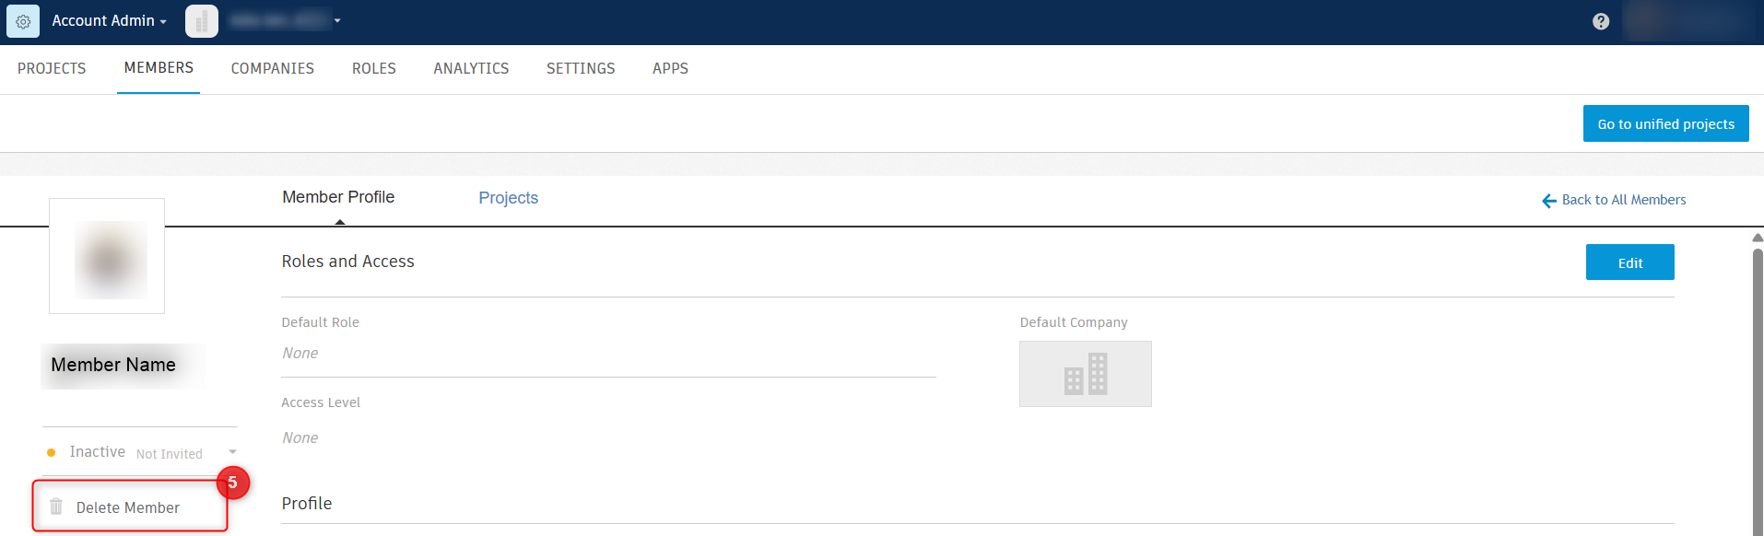Open the help question mark icon
This screenshot has width=1764, height=536.
1601,21
